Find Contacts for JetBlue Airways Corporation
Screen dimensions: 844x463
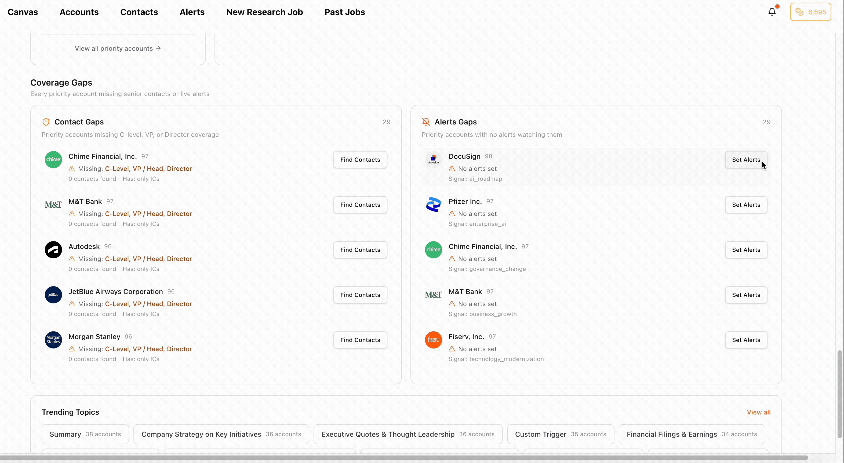pos(360,295)
